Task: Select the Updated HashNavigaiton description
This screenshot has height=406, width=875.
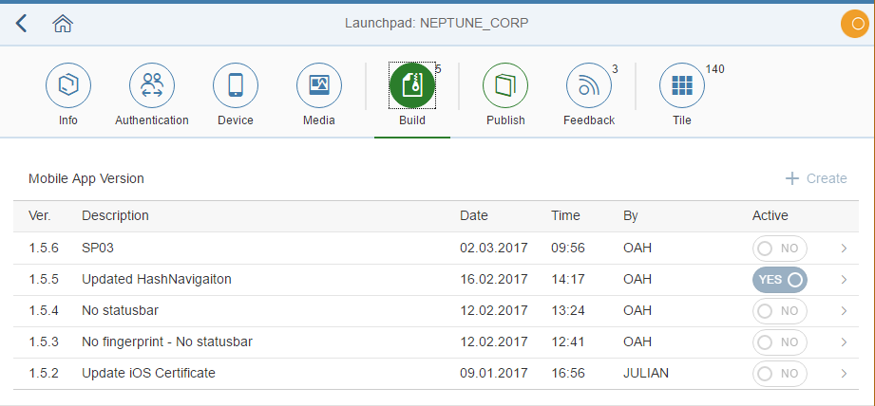Action: [x=156, y=280]
